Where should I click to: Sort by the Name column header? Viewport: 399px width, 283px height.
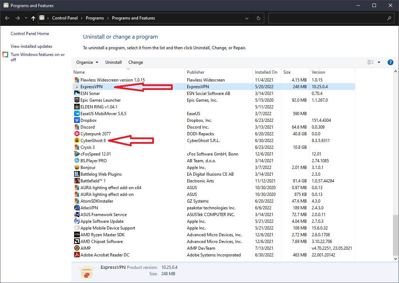[x=128, y=72]
